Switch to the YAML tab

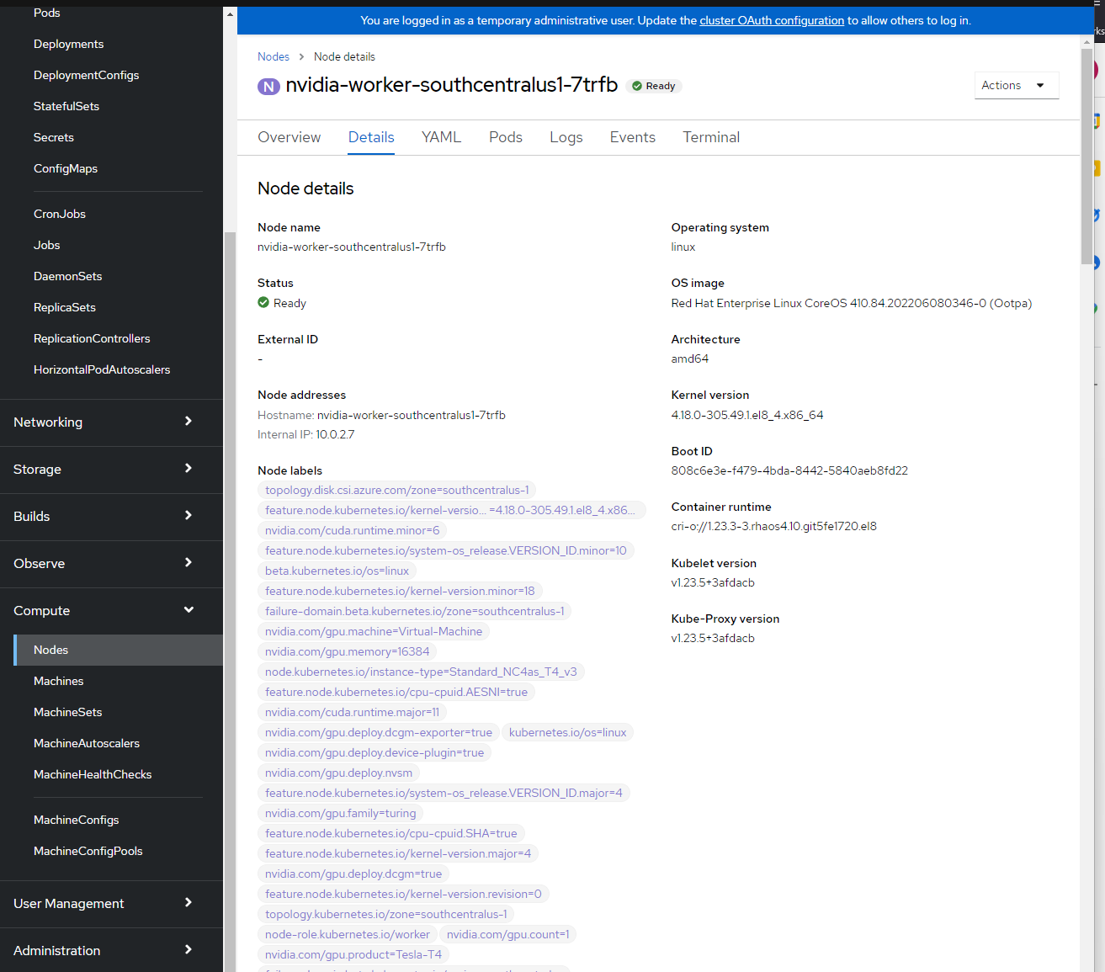(x=441, y=137)
